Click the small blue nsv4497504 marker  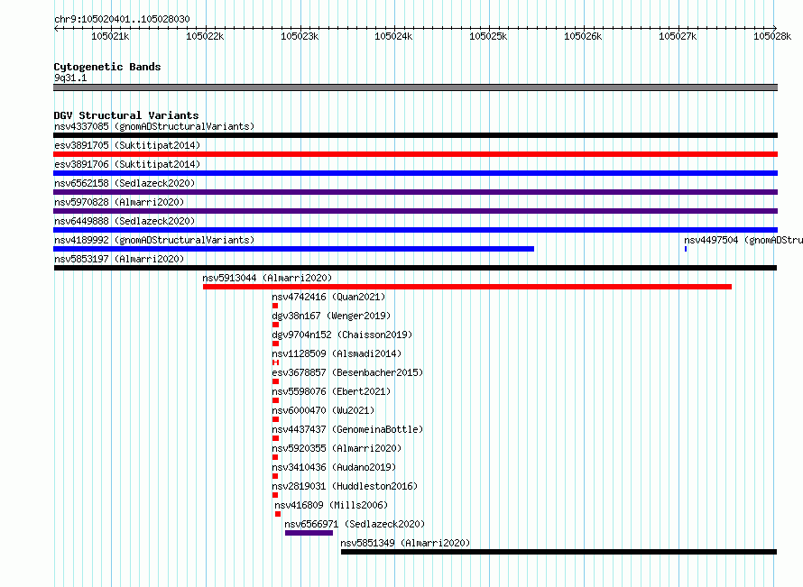click(686, 249)
